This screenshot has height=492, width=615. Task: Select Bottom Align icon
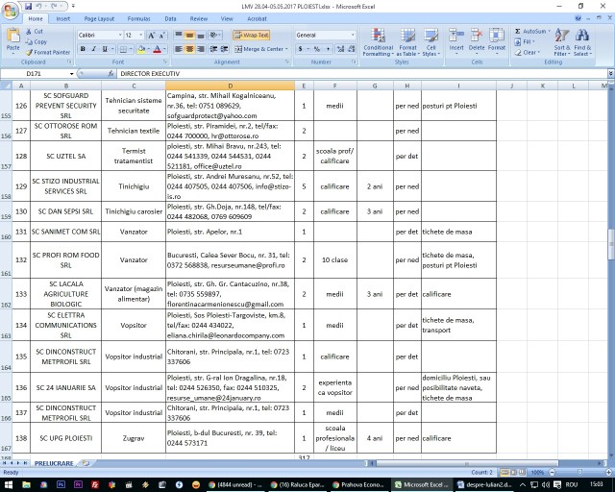click(201, 36)
